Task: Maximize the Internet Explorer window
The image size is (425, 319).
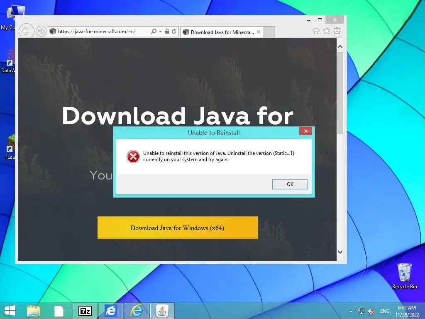Action: 320,20
